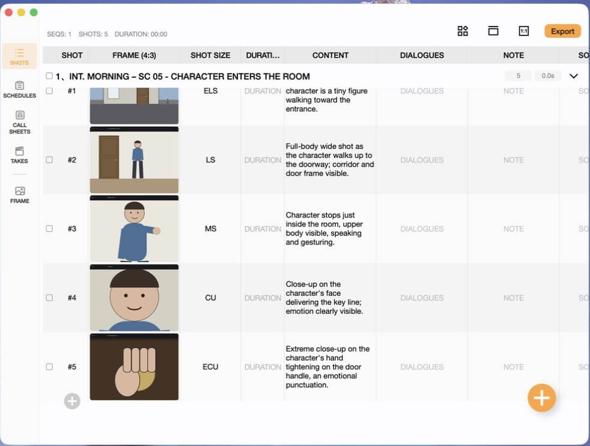Click the DURATI... column header

pos(263,55)
